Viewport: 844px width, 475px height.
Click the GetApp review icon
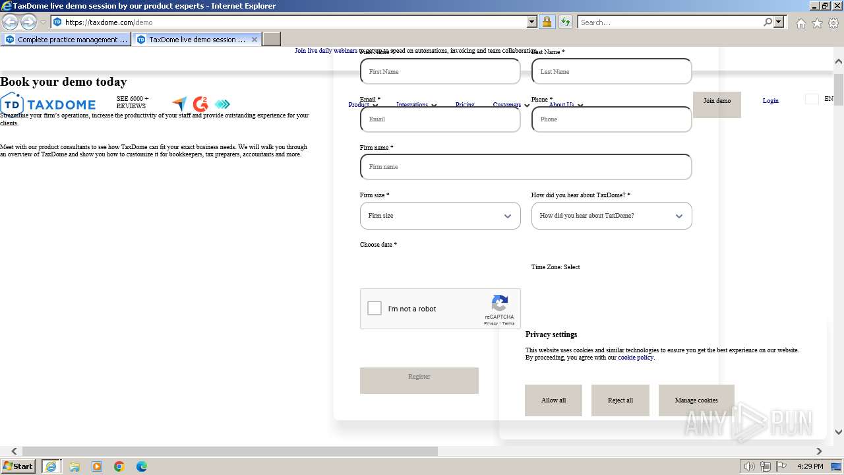click(222, 104)
